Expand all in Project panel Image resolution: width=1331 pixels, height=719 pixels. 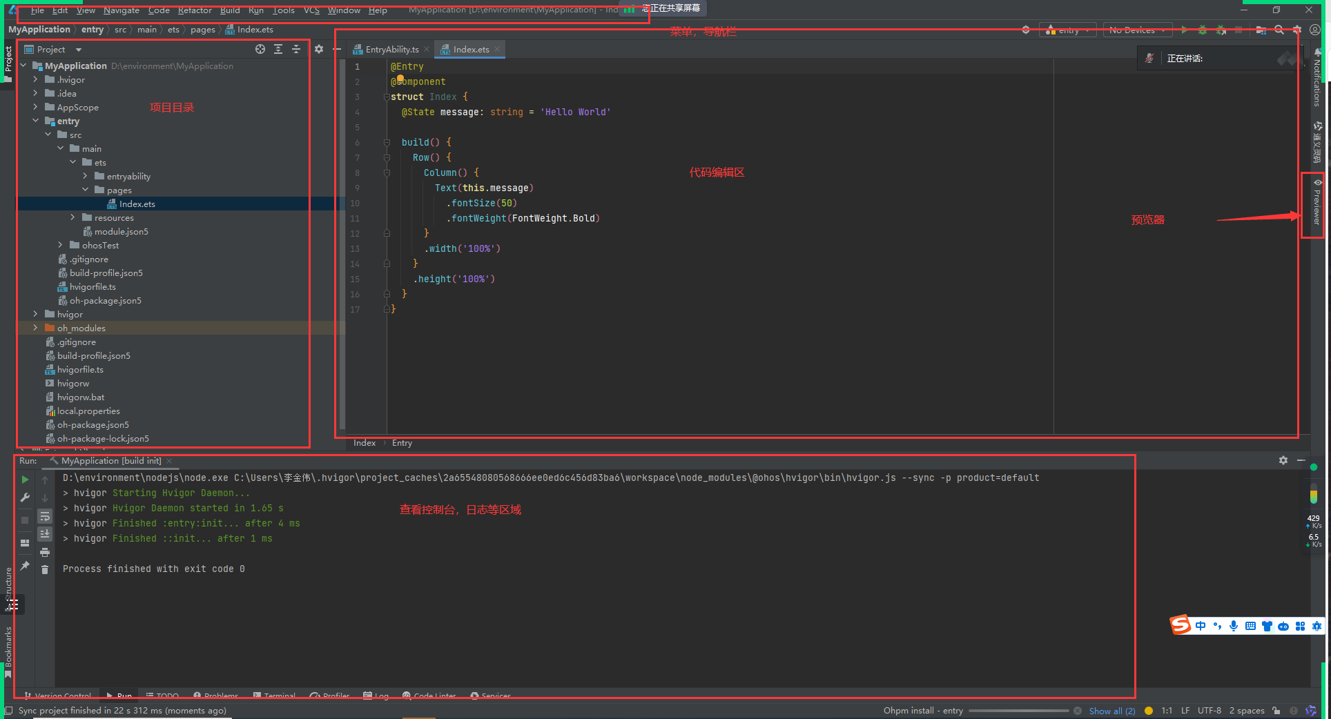click(278, 49)
